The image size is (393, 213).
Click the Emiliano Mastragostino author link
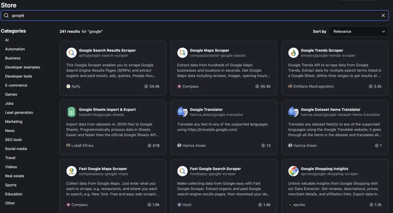(x=313, y=86)
